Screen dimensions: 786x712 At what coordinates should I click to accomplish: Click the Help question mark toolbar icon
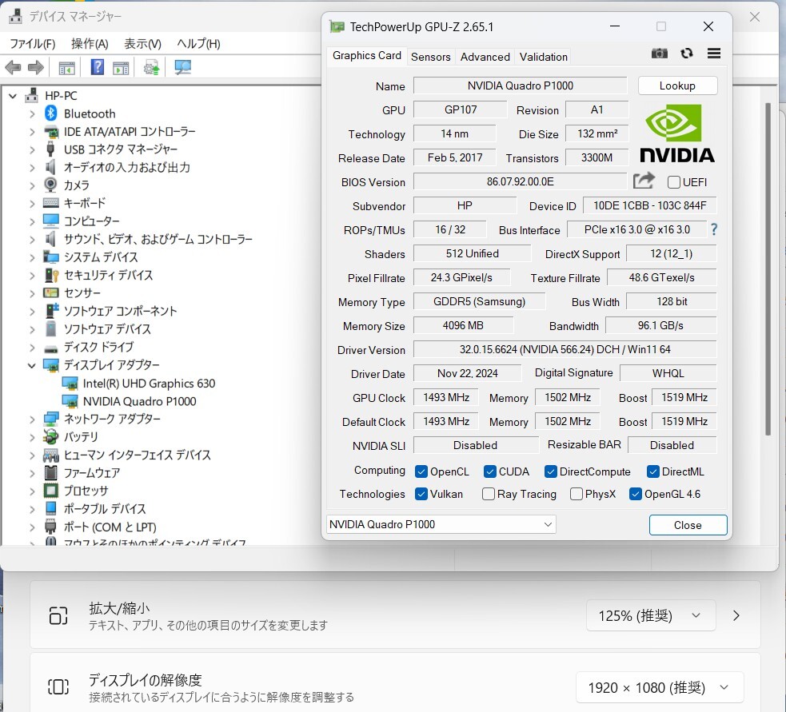(98, 66)
